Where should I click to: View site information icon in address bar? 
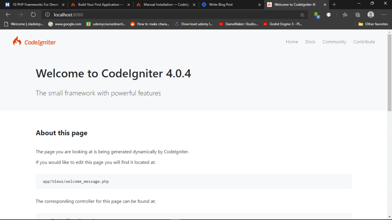pyautogui.click(x=48, y=15)
